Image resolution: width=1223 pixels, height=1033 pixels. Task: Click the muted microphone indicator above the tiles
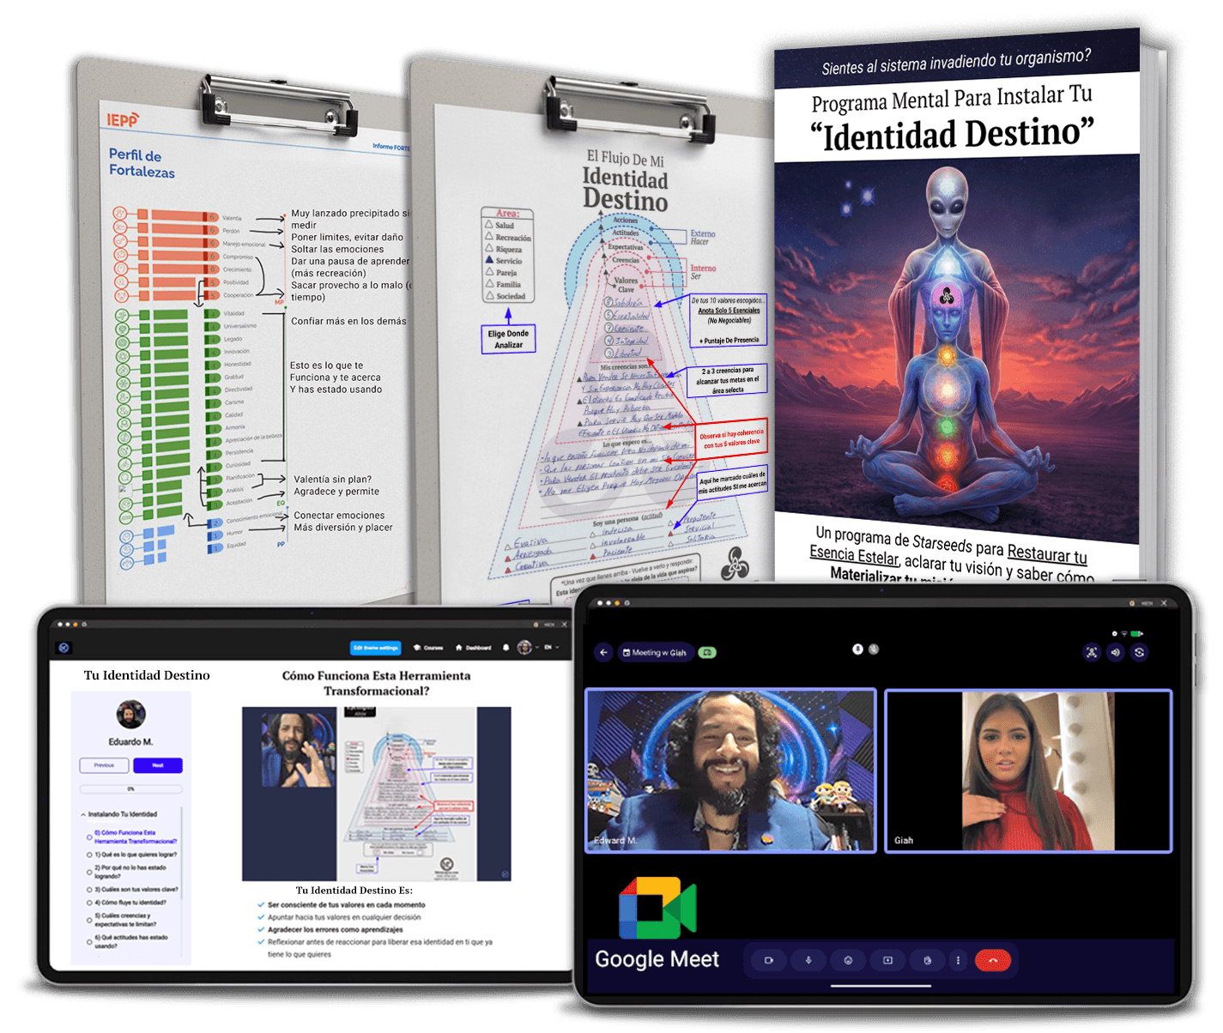874,649
